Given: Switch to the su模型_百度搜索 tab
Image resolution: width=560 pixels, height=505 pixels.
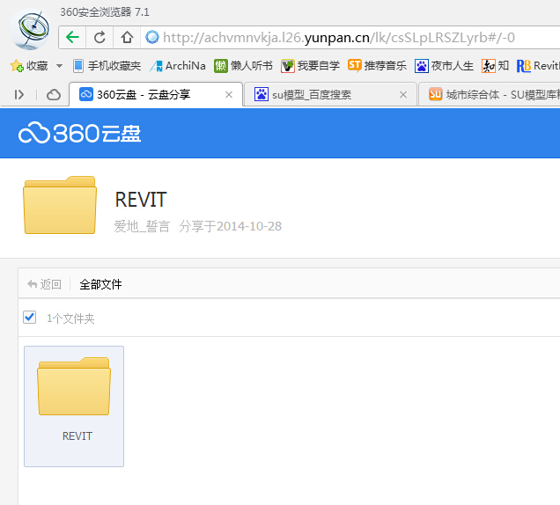Looking at the screenshot, I should pyautogui.click(x=330, y=94).
